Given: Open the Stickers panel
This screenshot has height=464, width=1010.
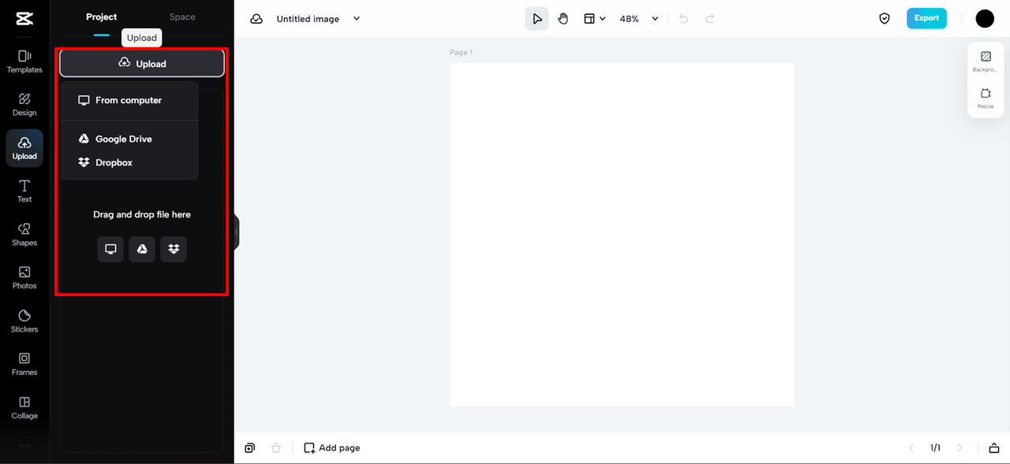Looking at the screenshot, I should click(x=24, y=321).
